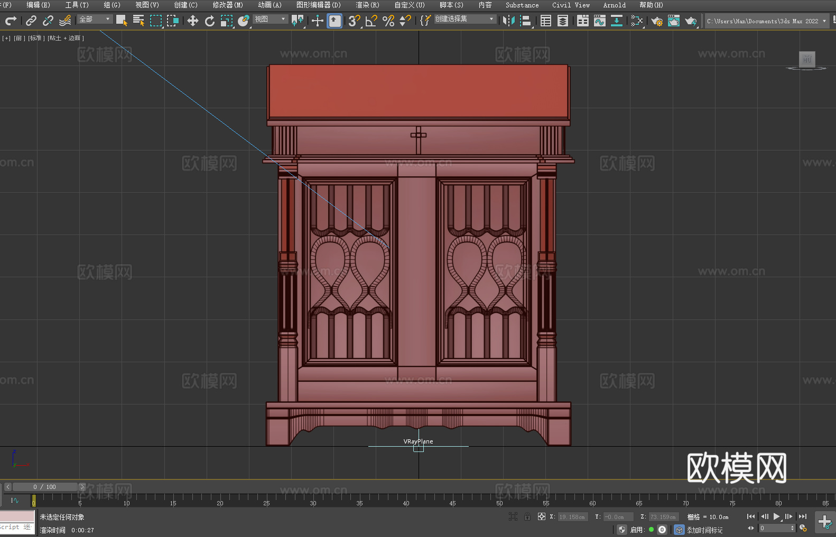This screenshot has height=537, width=836.
Task: Toggle Spinner Snap
Action: pos(405,21)
